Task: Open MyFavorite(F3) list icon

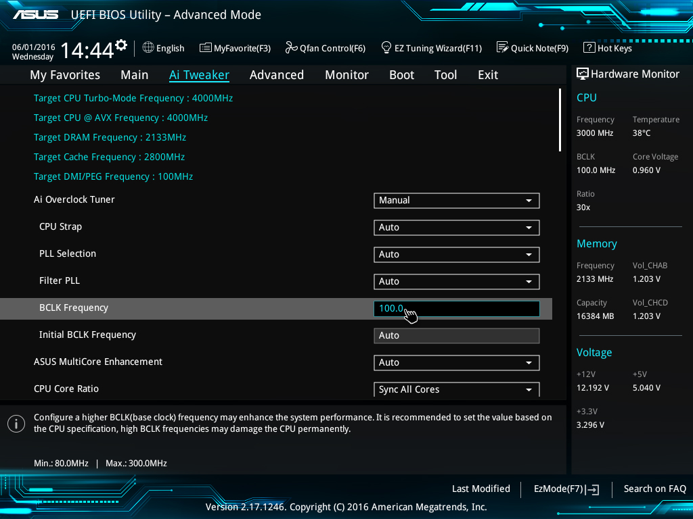Action: [206, 48]
